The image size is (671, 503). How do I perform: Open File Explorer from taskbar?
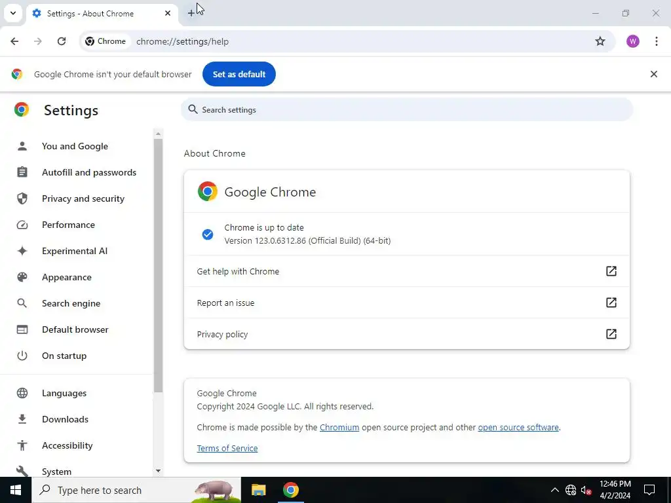click(x=258, y=490)
